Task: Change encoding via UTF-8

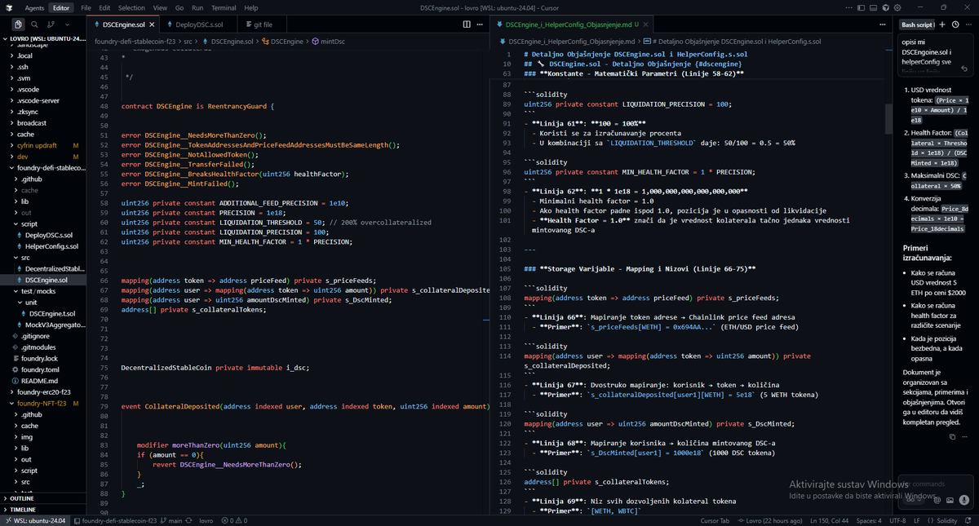Action: (x=897, y=520)
